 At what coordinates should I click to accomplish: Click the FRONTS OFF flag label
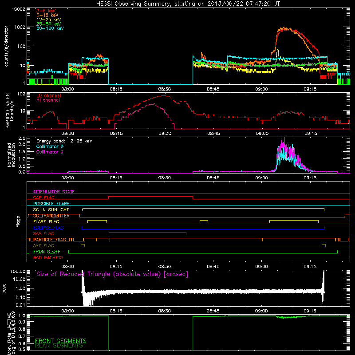click(47, 252)
